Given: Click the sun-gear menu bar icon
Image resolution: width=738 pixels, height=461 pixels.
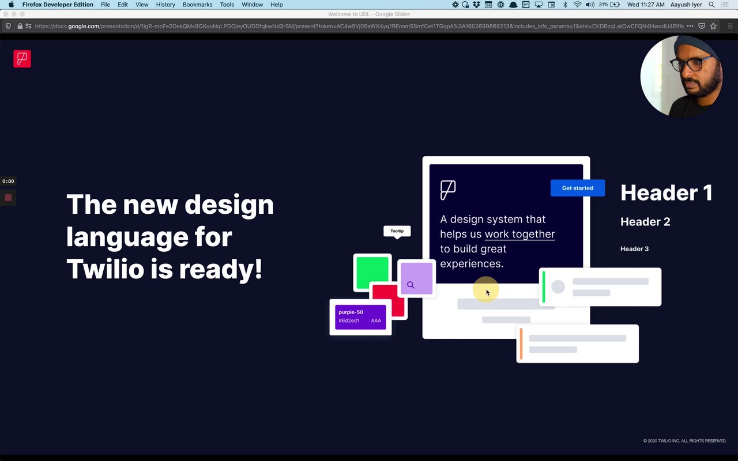Looking at the screenshot, I should pyautogui.click(x=455, y=5).
